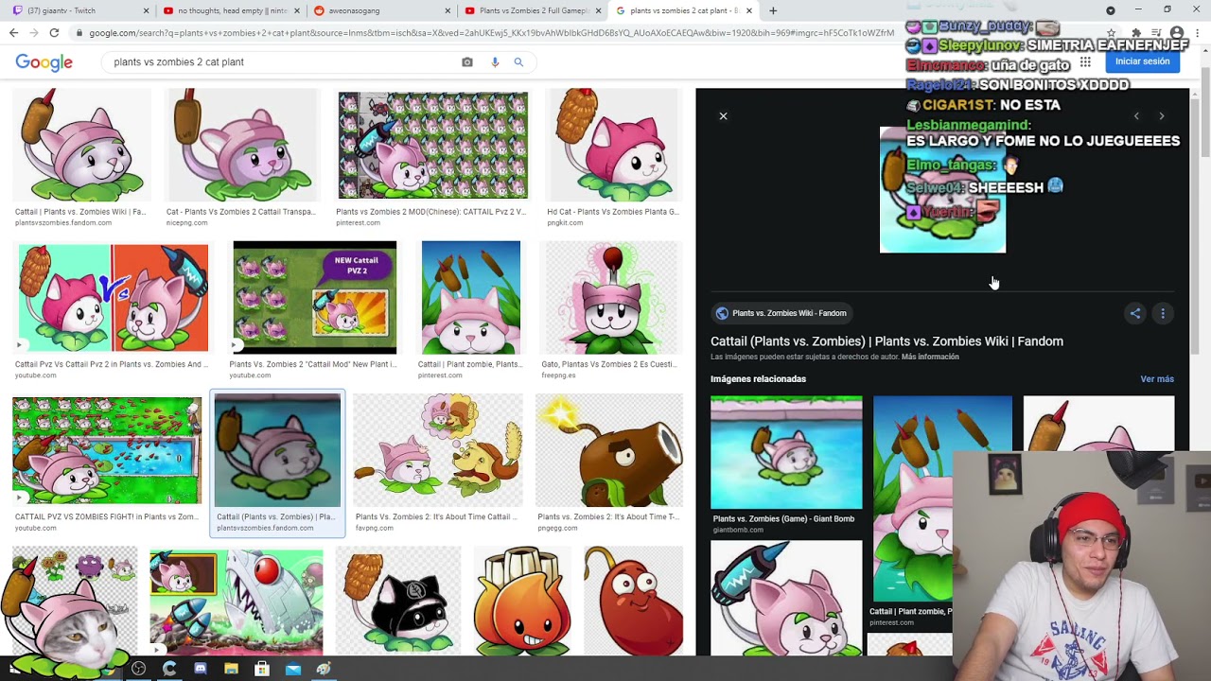Open the tab search dropdown arrow
Screen dimensions: 1211x681
(1111, 10)
